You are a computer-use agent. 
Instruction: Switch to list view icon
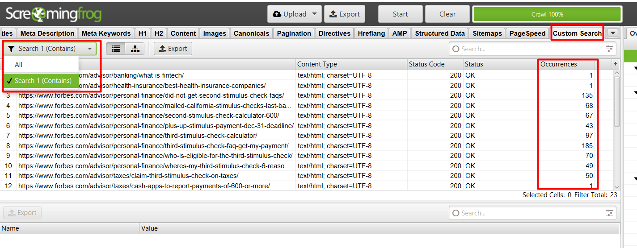pos(116,49)
